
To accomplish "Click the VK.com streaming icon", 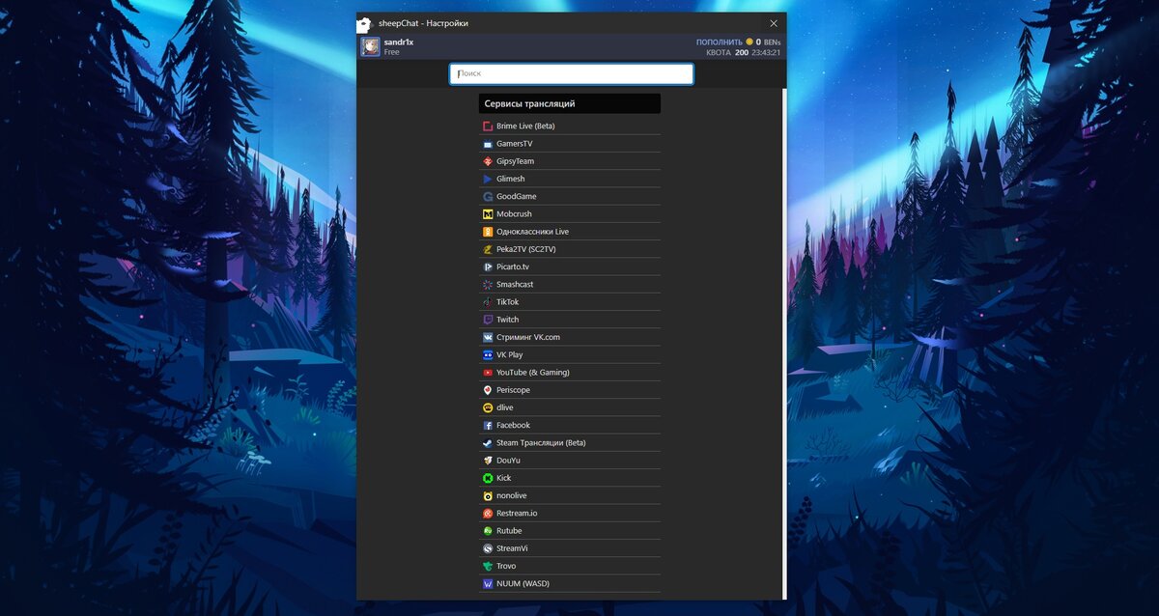I will click(x=488, y=337).
